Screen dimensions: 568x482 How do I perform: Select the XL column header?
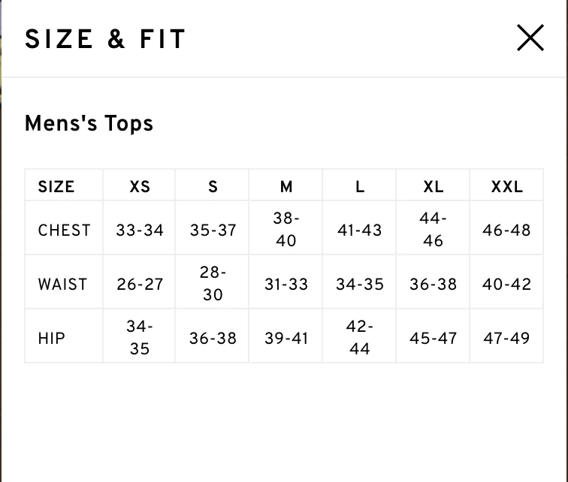point(434,187)
